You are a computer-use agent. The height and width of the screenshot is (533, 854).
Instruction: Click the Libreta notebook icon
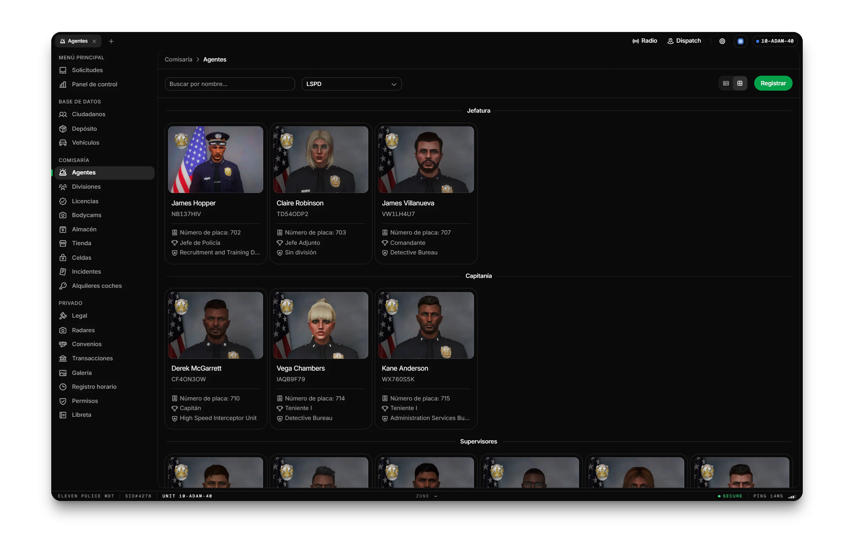pos(63,415)
